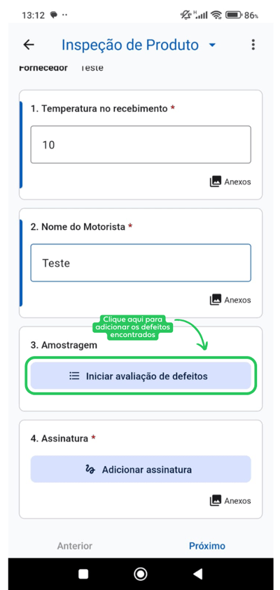Click the Temperatura no recebimento input field
This screenshot has height=590, width=280.
[x=141, y=144]
